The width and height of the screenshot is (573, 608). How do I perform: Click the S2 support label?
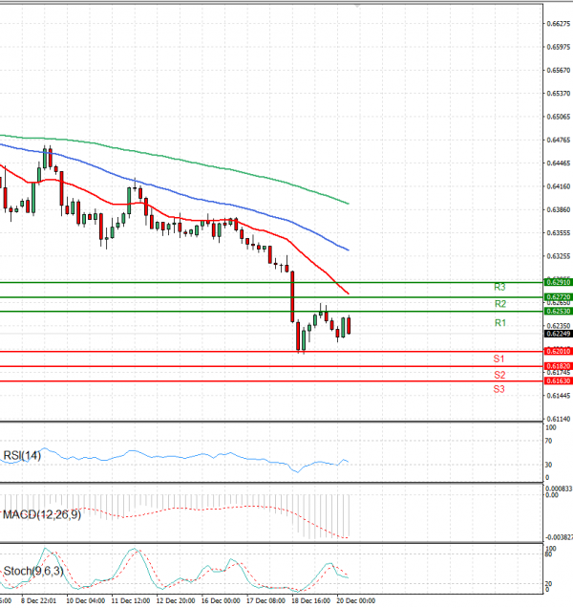(499, 375)
